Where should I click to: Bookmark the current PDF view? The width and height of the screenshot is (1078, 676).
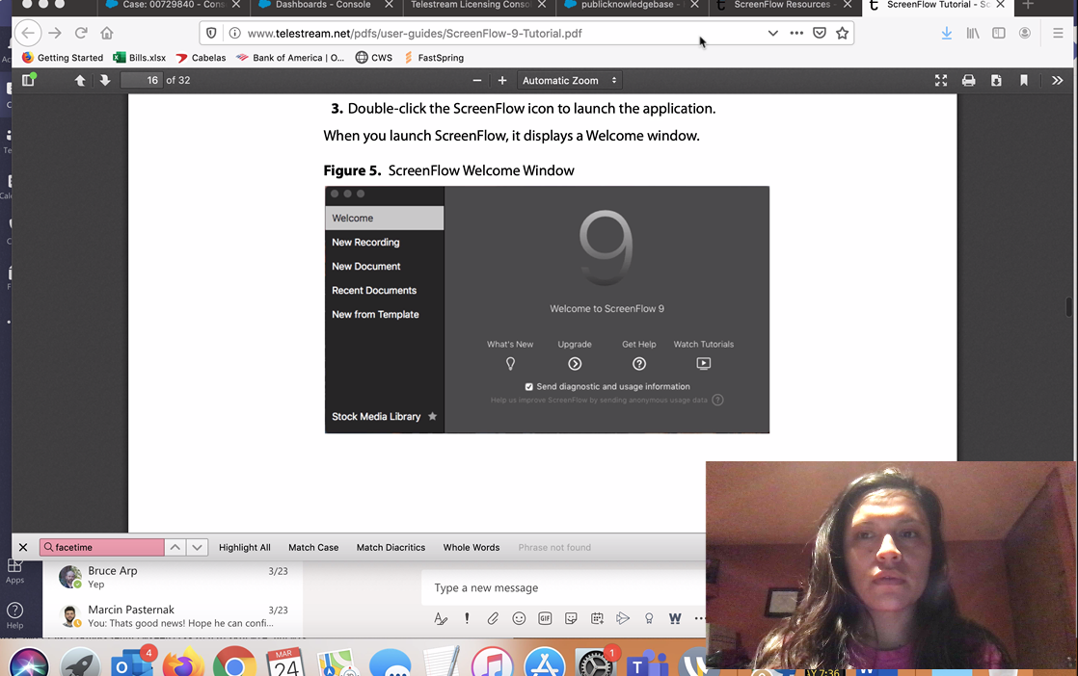point(1024,80)
